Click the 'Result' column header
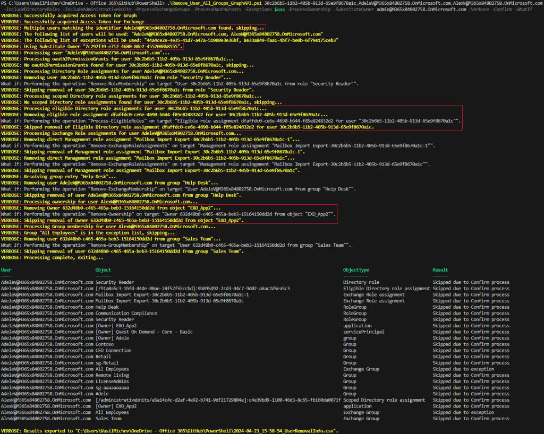 click(x=440, y=270)
